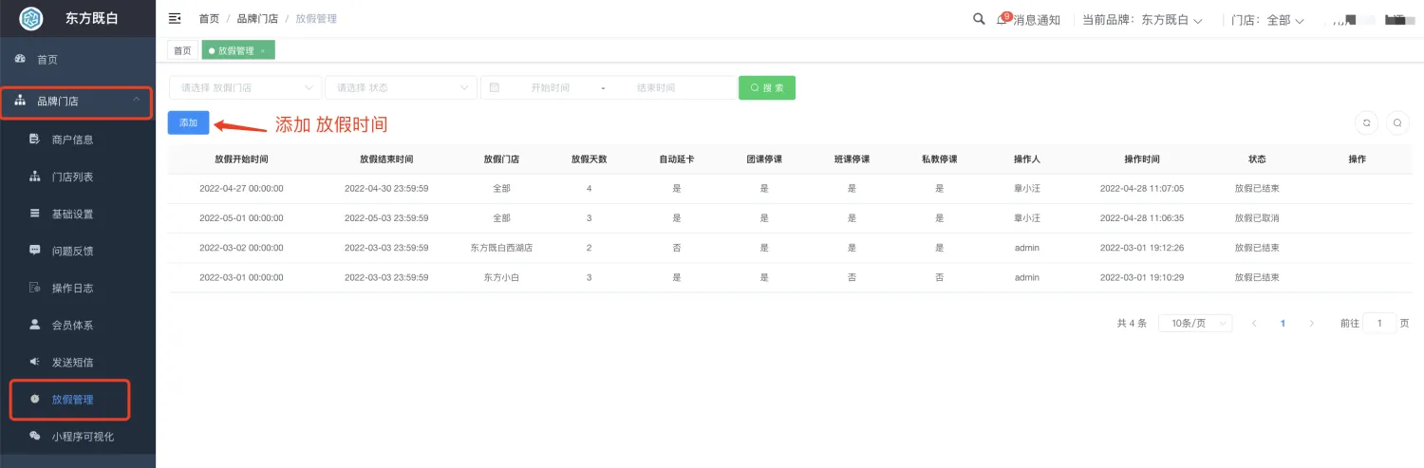Open 门店列表 in the sidebar
Screen dimensions: 1424x468
(72, 177)
